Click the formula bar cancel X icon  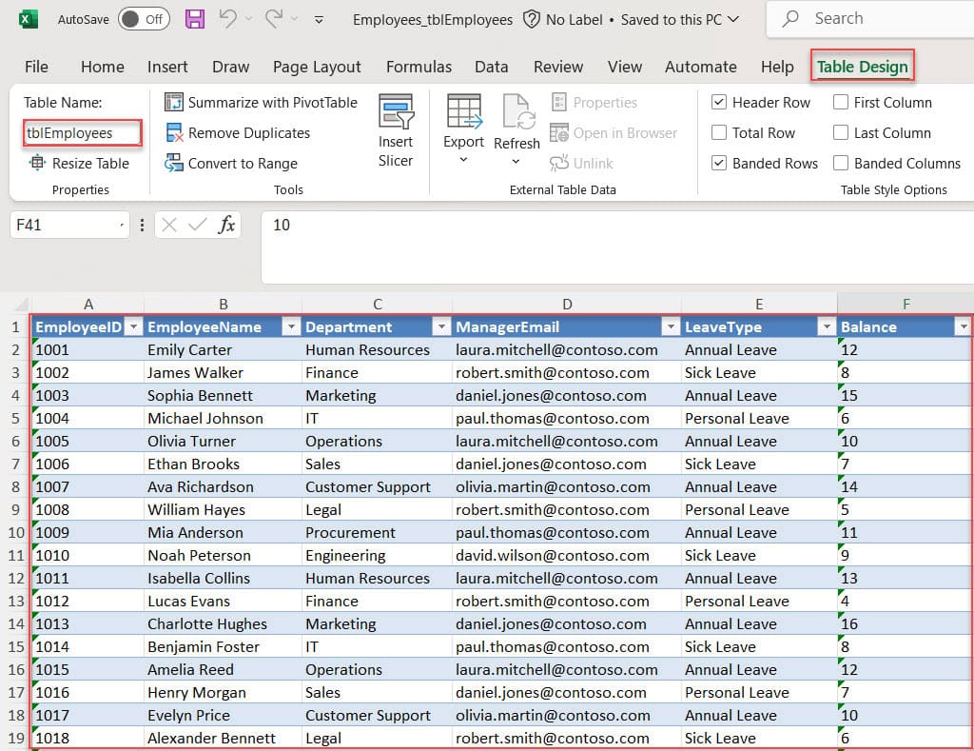[169, 225]
